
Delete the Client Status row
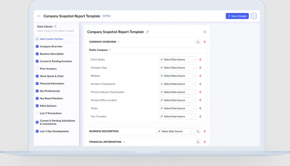point(200,59)
